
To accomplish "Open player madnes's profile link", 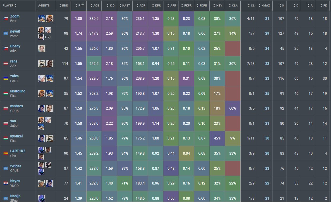I will (x=17, y=106).
